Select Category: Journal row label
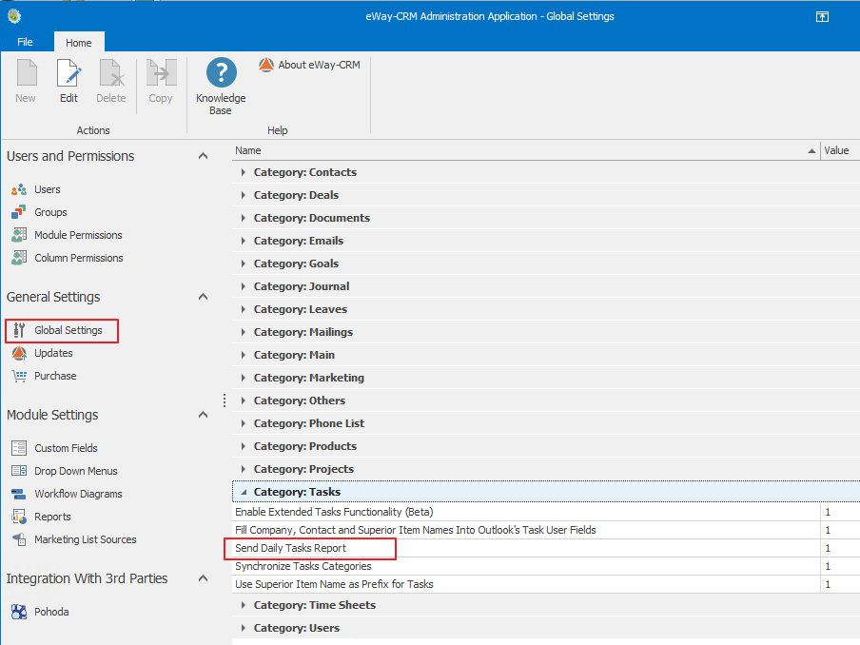The width and height of the screenshot is (860, 645). pos(302,287)
